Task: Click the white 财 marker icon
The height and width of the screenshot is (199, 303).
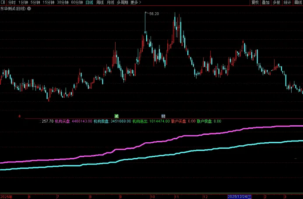Action: pyautogui.click(x=163, y=116)
